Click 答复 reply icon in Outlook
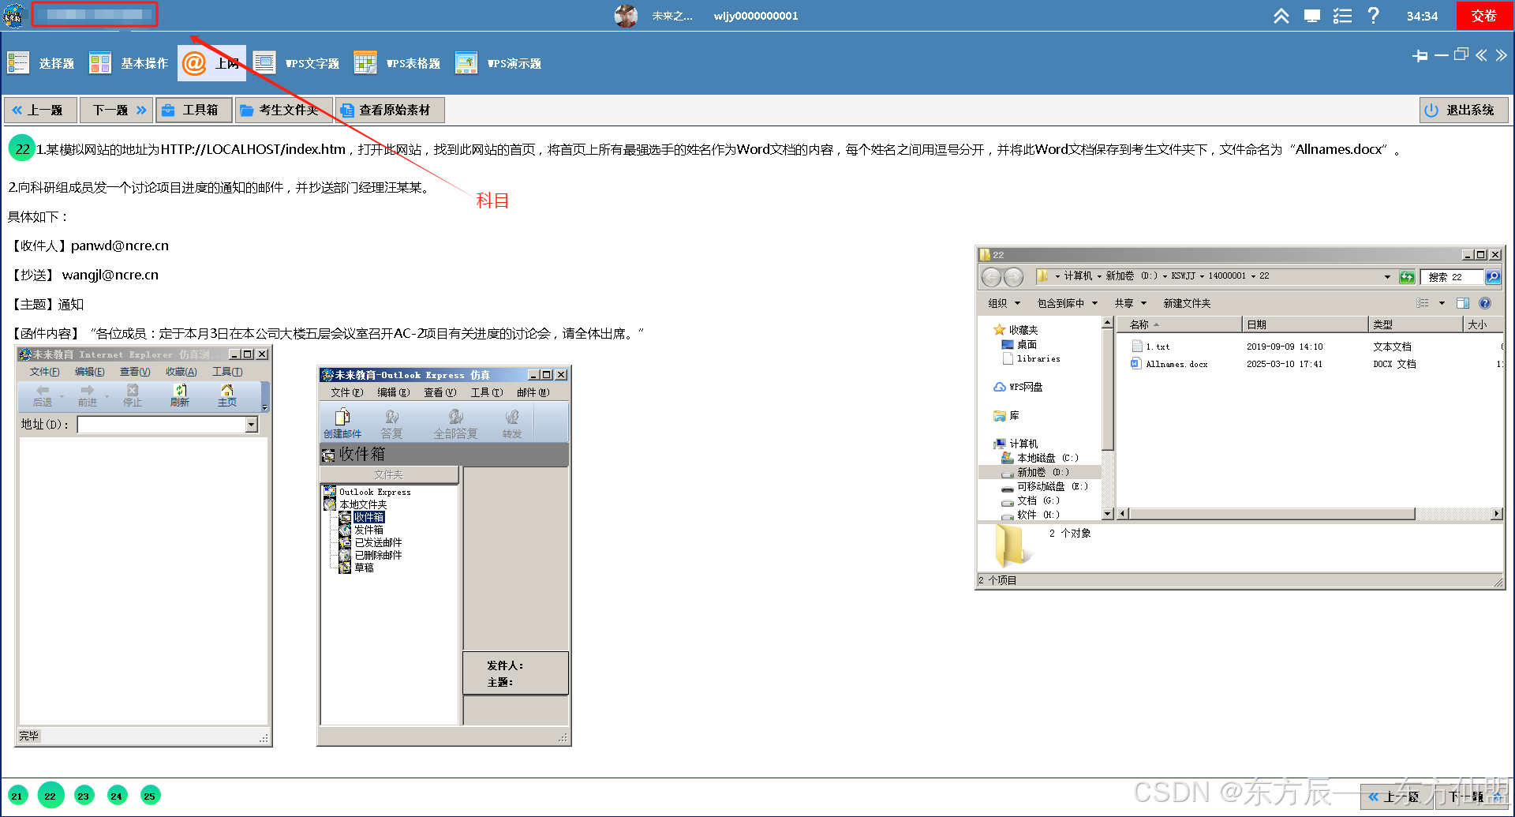The height and width of the screenshot is (817, 1515). point(392,423)
